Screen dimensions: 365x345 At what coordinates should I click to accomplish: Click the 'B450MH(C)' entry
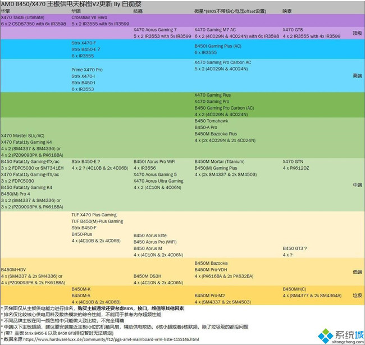click(x=294, y=289)
